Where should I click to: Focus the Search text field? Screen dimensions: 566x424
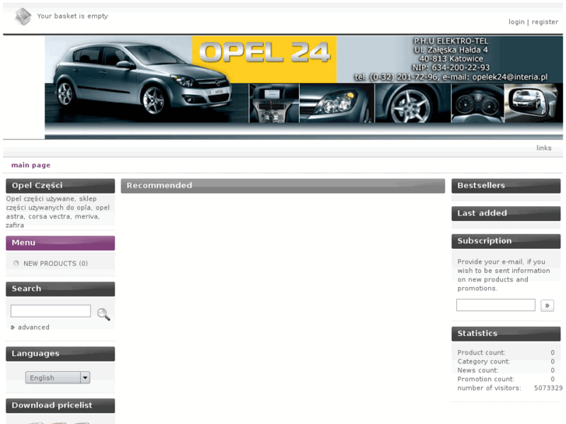[51, 311]
